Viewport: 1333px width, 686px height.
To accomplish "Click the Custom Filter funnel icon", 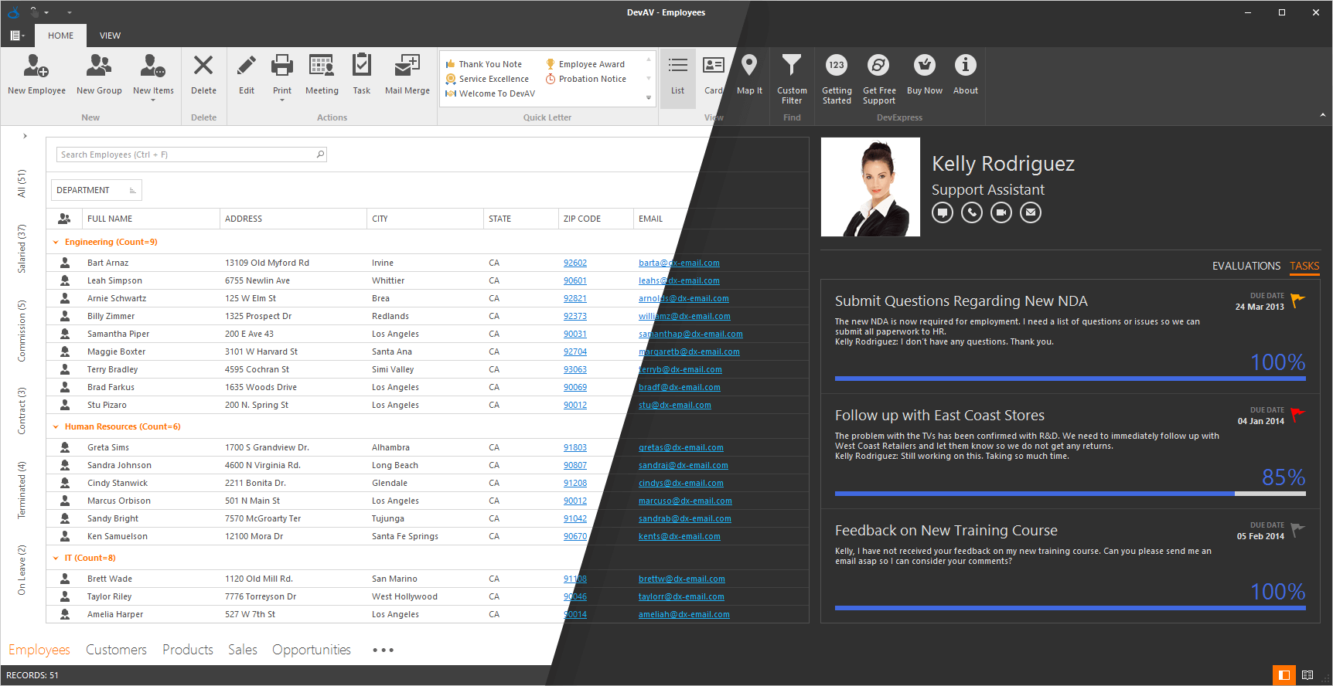I will click(792, 66).
